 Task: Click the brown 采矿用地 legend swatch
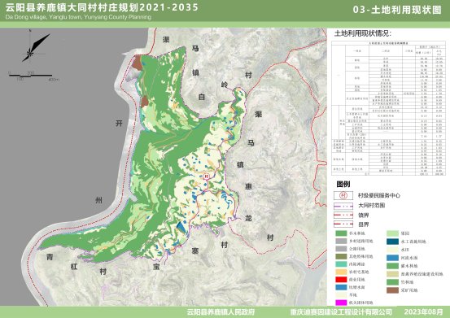(x=392, y=290)
